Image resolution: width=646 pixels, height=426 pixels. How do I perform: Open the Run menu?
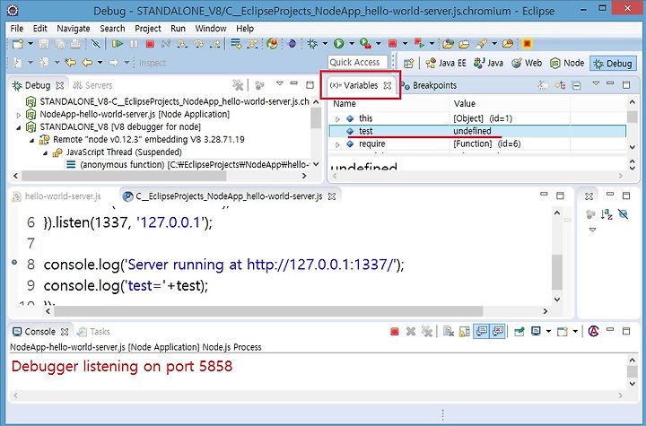pyautogui.click(x=178, y=29)
